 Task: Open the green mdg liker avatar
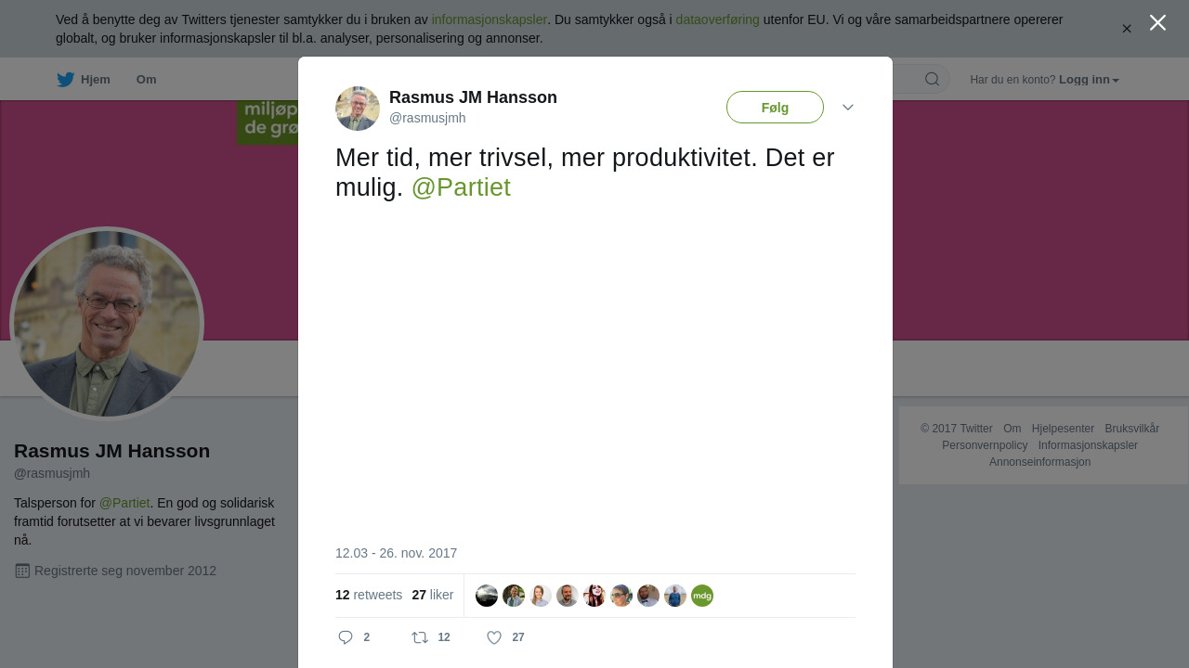(x=702, y=596)
